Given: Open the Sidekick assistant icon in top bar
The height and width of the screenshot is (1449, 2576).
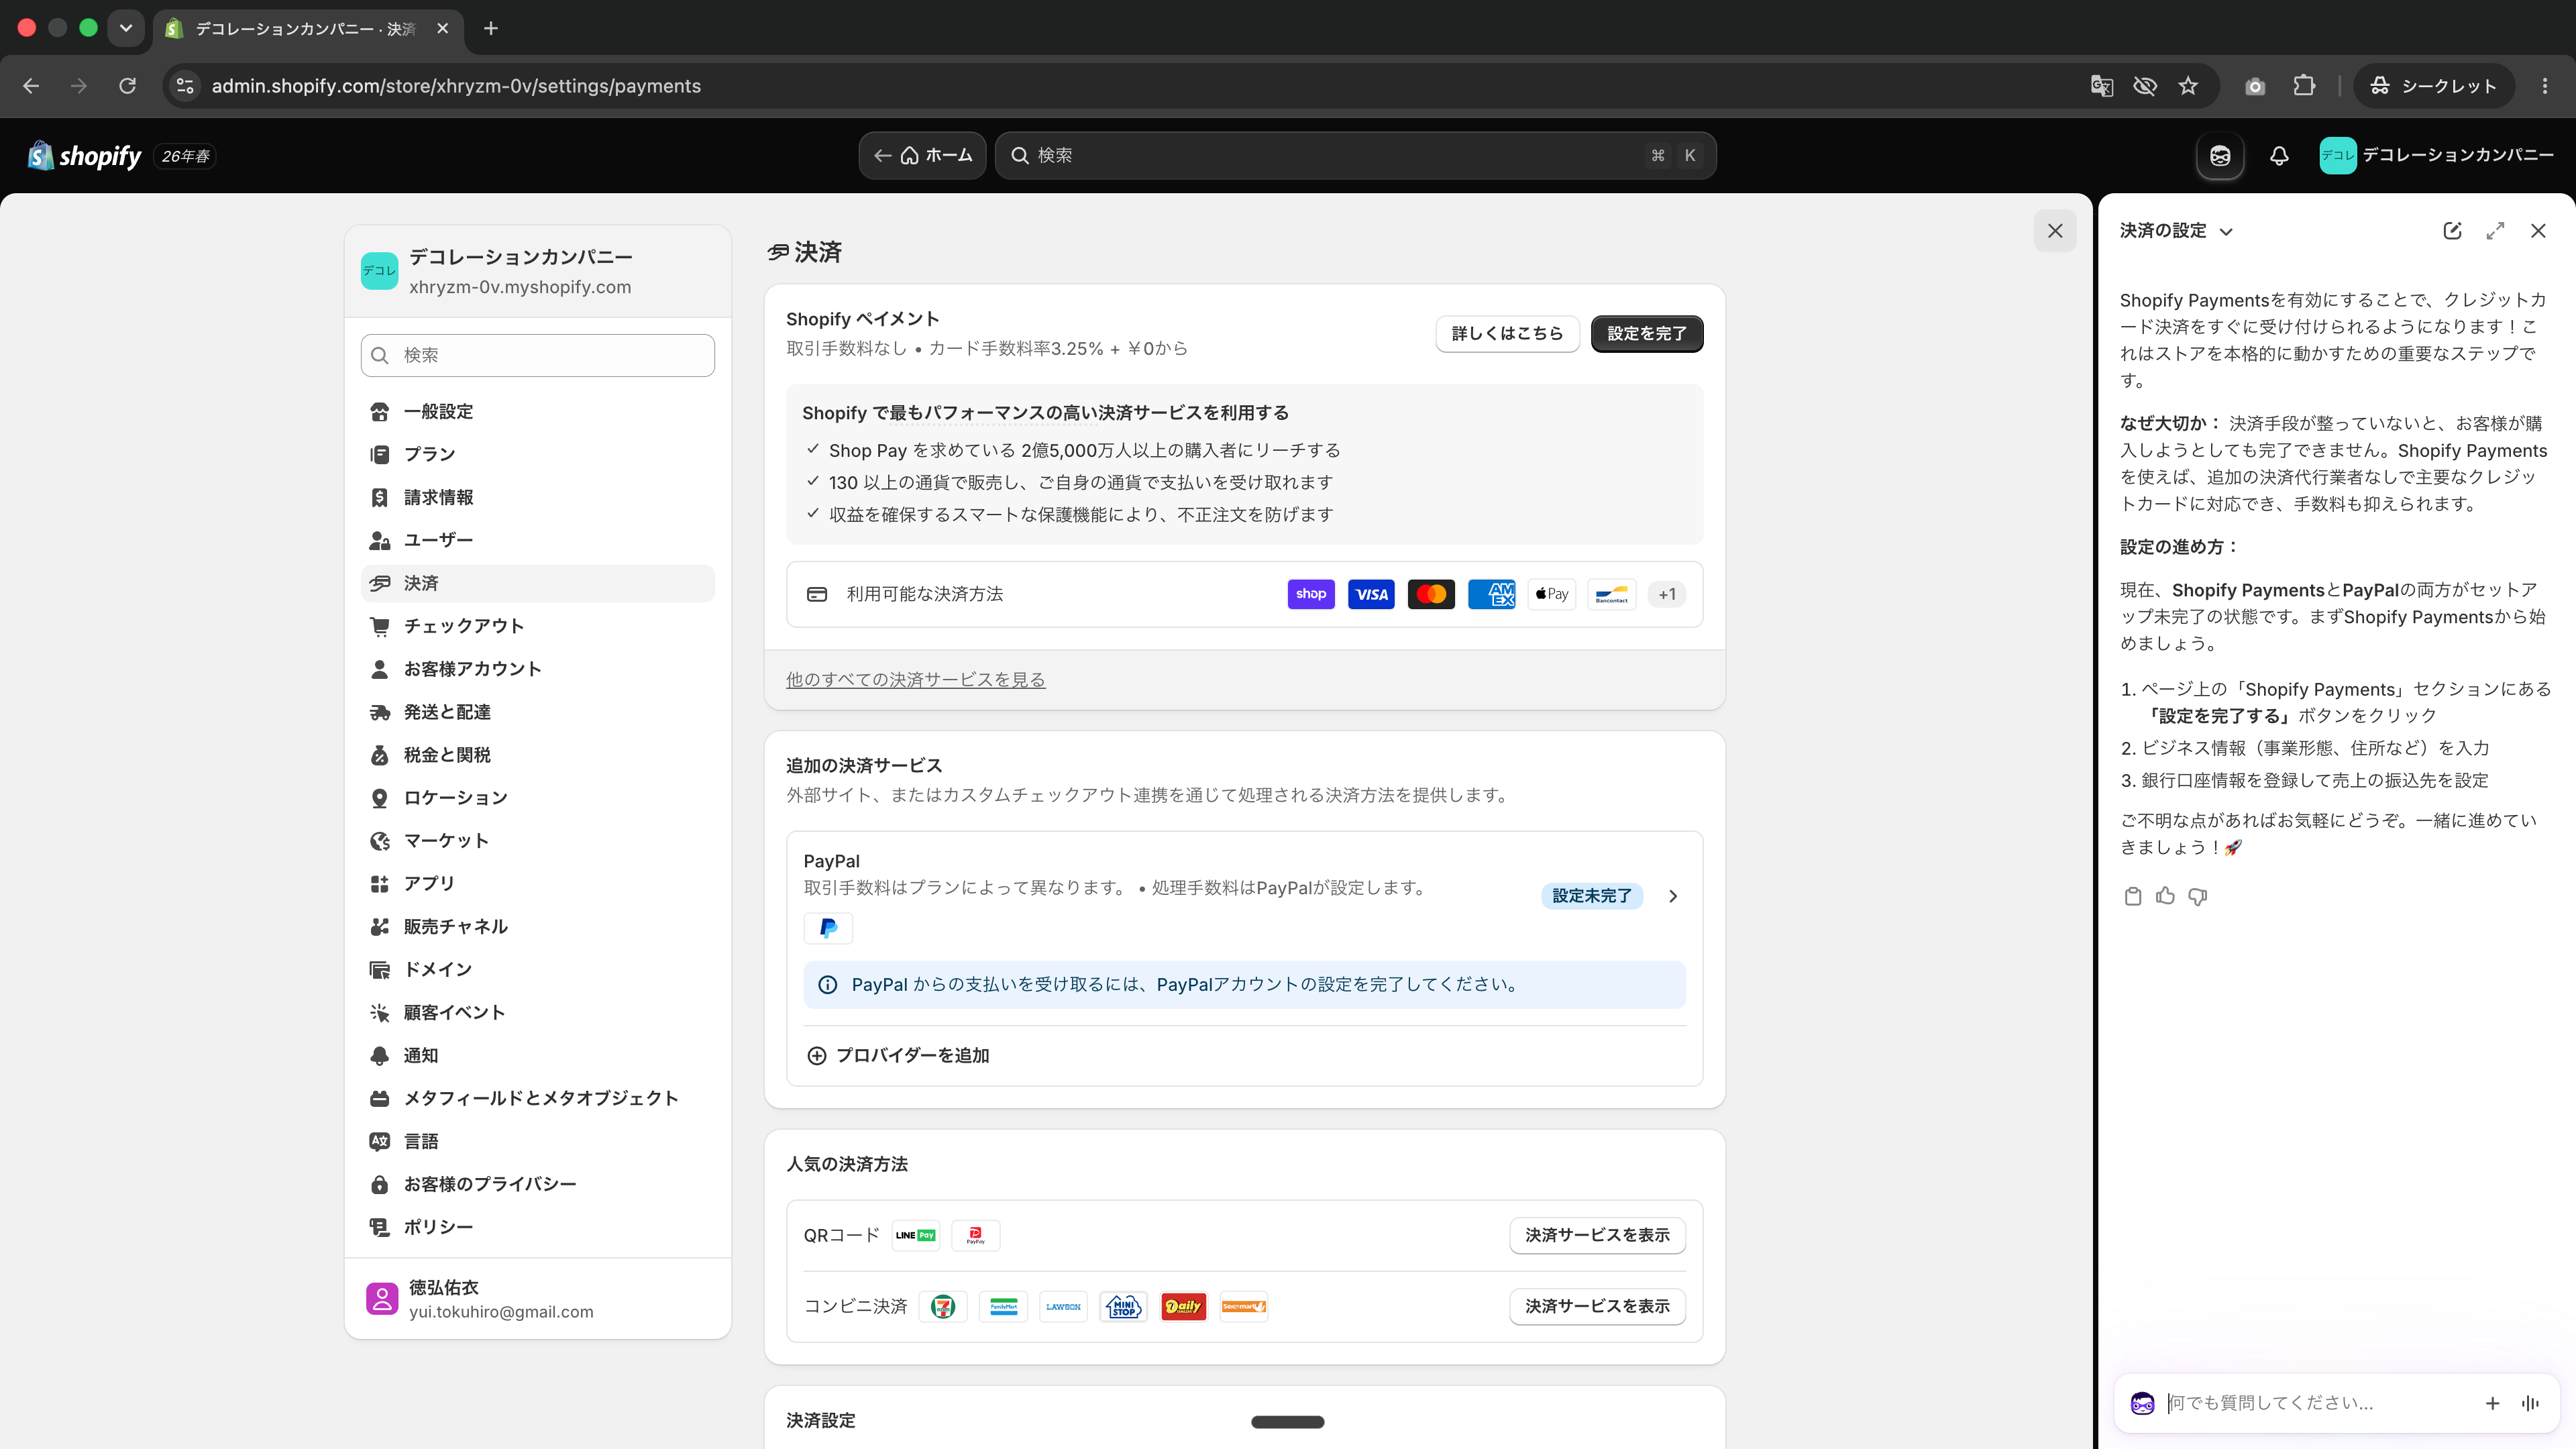Looking at the screenshot, I should pos(2220,156).
